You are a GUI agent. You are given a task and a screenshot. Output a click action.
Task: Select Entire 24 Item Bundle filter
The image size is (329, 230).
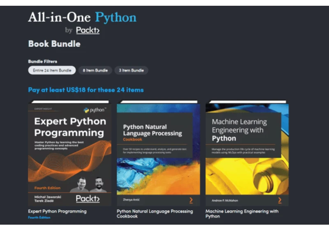click(x=52, y=70)
